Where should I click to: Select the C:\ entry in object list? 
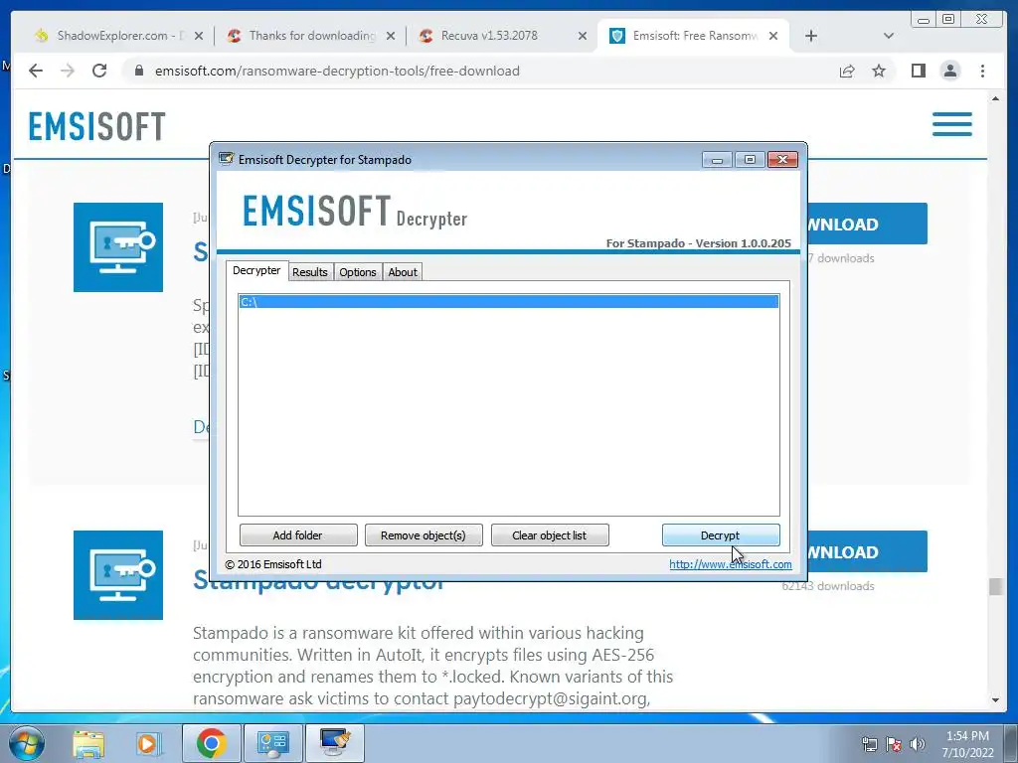[x=508, y=302]
